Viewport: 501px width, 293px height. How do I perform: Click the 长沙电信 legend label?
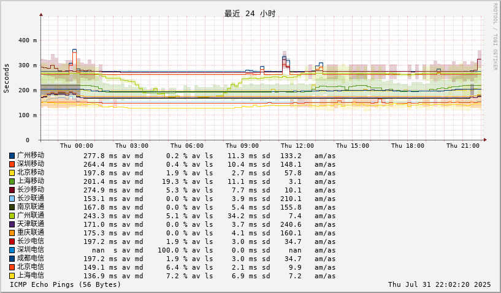tap(31, 242)
